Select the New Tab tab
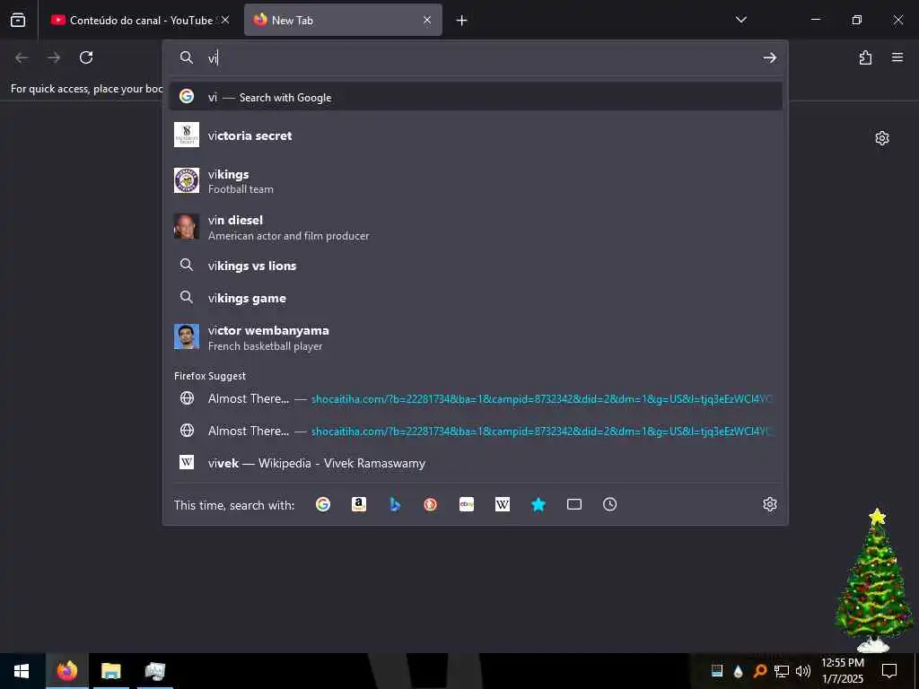The width and height of the screenshot is (919, 689). (x=343, y=20)
